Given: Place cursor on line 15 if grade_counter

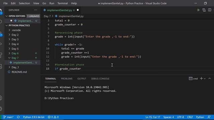Looking at the screenshot, I should (68, 69).
